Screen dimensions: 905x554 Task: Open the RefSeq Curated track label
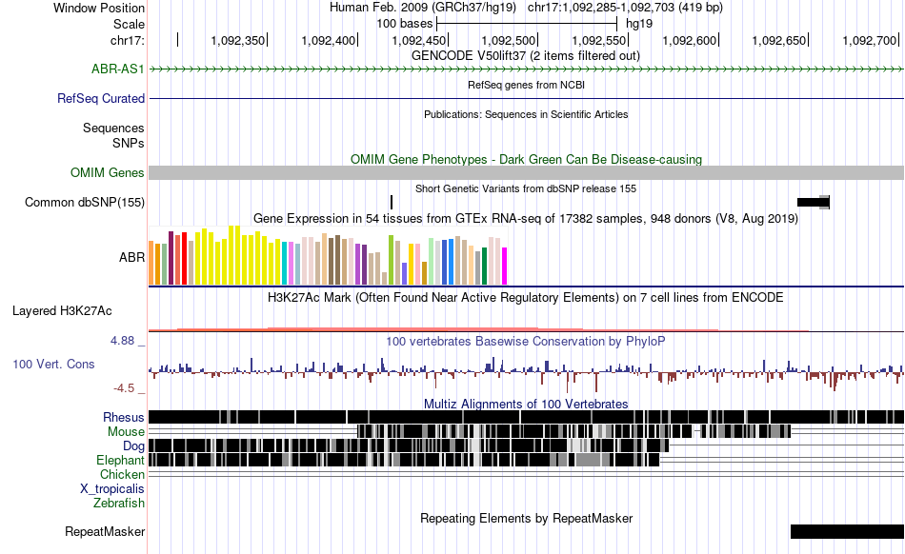[101, 99]
